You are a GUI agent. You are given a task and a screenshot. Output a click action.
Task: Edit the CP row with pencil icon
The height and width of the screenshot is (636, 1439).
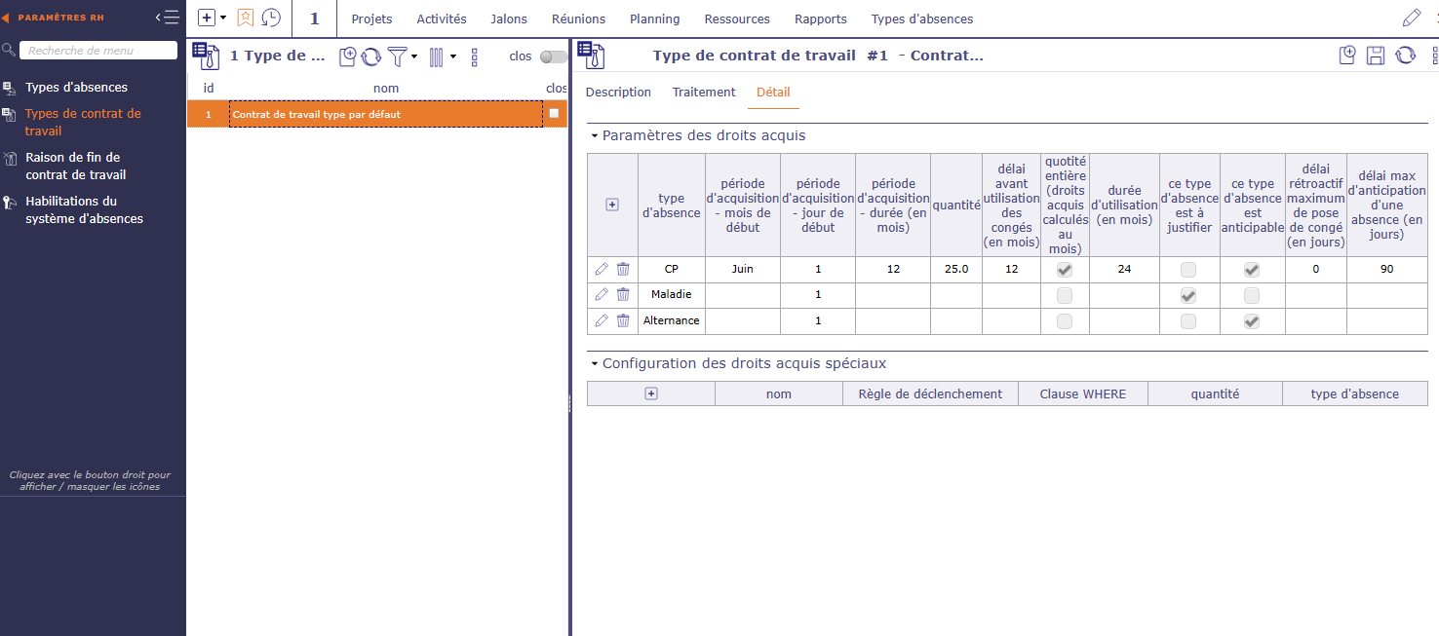[x=602, y=269]
